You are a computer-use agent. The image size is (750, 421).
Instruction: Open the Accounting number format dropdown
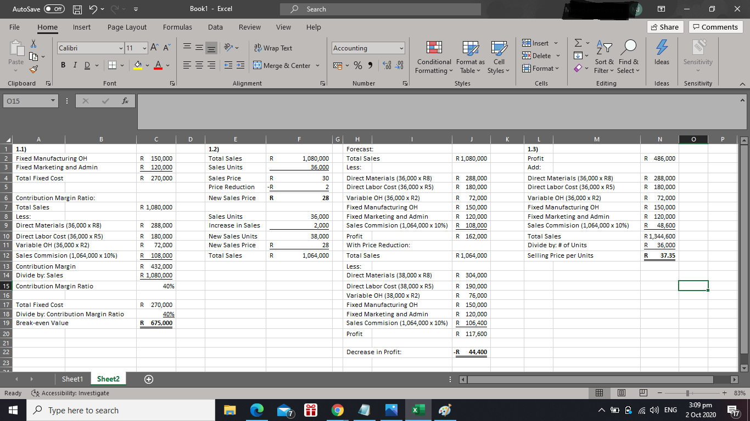pyautogui.click(x=401, y=48)
